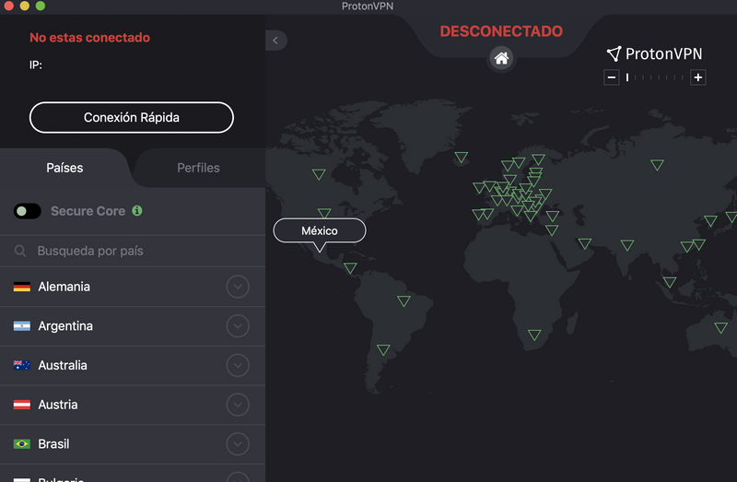
Task: Expand the Brasil server list
Action: click(x=238, y=444)
